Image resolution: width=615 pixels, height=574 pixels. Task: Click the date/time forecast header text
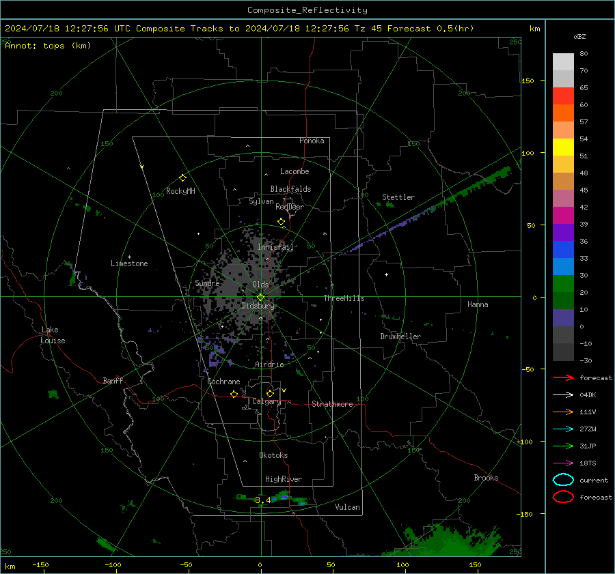pyautogui.click(x=239, y=29)
